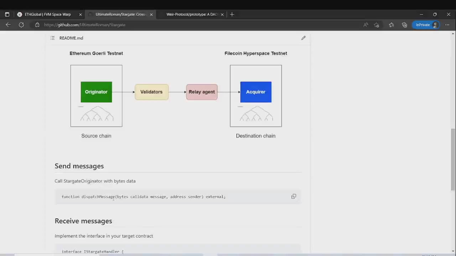Click the Ethereum Goerli Testnet label

96,53
